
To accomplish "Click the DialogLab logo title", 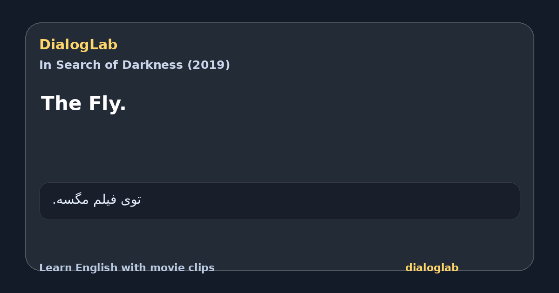I will (x=78, y=45).
